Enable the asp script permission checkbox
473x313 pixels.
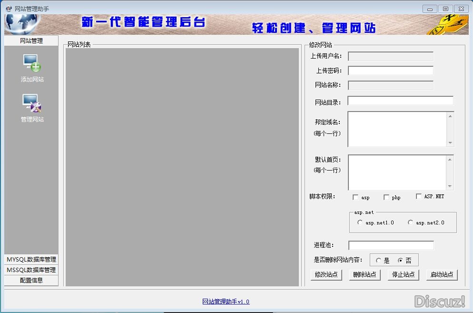point(355,198)
